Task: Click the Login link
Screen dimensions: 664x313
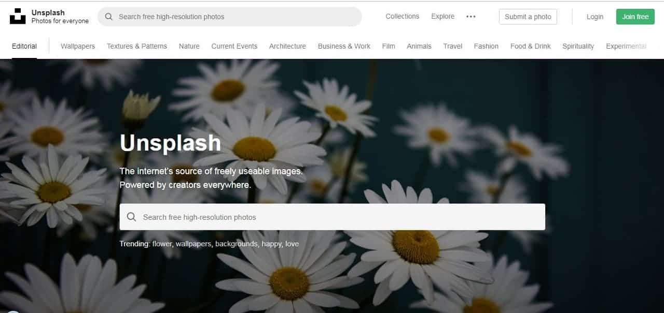Action: (x=595, y=17)
